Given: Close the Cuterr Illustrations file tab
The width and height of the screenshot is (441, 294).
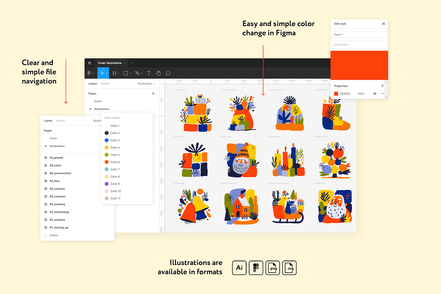Looking at the screenshot, I should pyautogui.click(x=125, y=63).
